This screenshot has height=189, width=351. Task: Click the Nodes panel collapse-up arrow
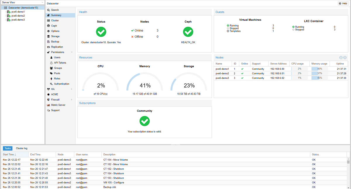pos(341,58)
